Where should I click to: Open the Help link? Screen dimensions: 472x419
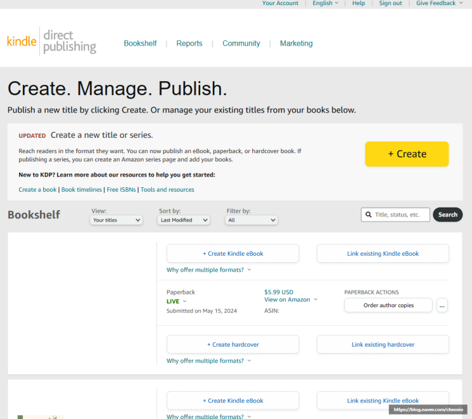pyautogui.click(x=358, y=3)
